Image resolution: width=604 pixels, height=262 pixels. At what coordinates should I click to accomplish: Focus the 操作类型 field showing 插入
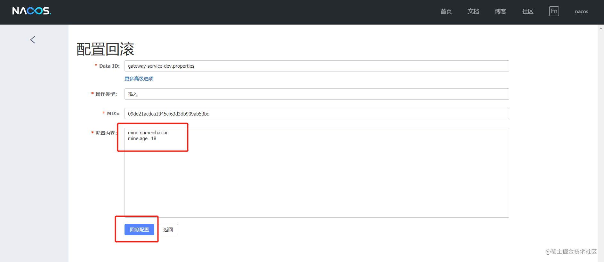[317, 94]
